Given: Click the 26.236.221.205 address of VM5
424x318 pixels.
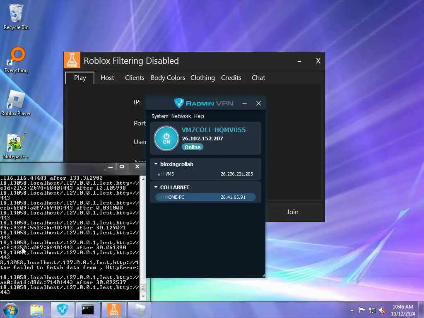Looking at the screenshot, I should click(236, 174).
